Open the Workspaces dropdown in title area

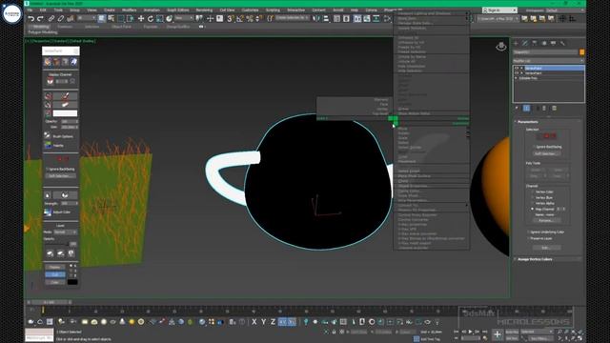[565, 10]
